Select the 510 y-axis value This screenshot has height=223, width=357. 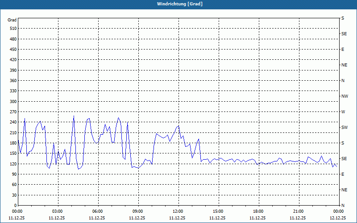[13, 29]
